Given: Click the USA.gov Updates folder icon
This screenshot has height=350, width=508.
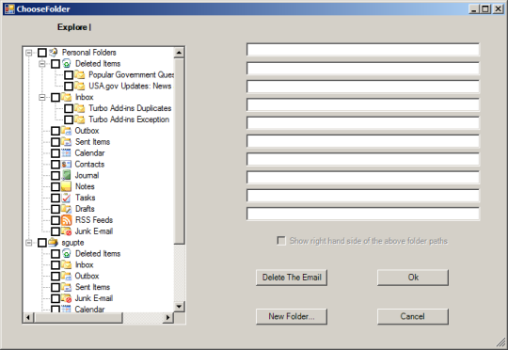Looking at the screenshot, I should coord(80,86).
